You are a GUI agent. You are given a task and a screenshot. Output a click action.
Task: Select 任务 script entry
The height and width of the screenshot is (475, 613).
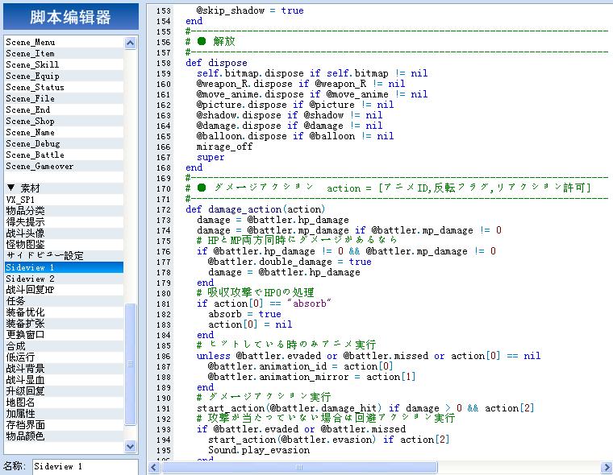pos(64,301)
